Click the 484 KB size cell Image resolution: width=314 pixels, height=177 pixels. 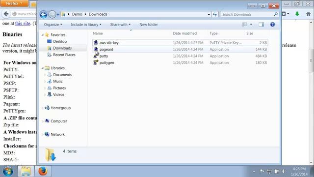click(x=261, y=56)
